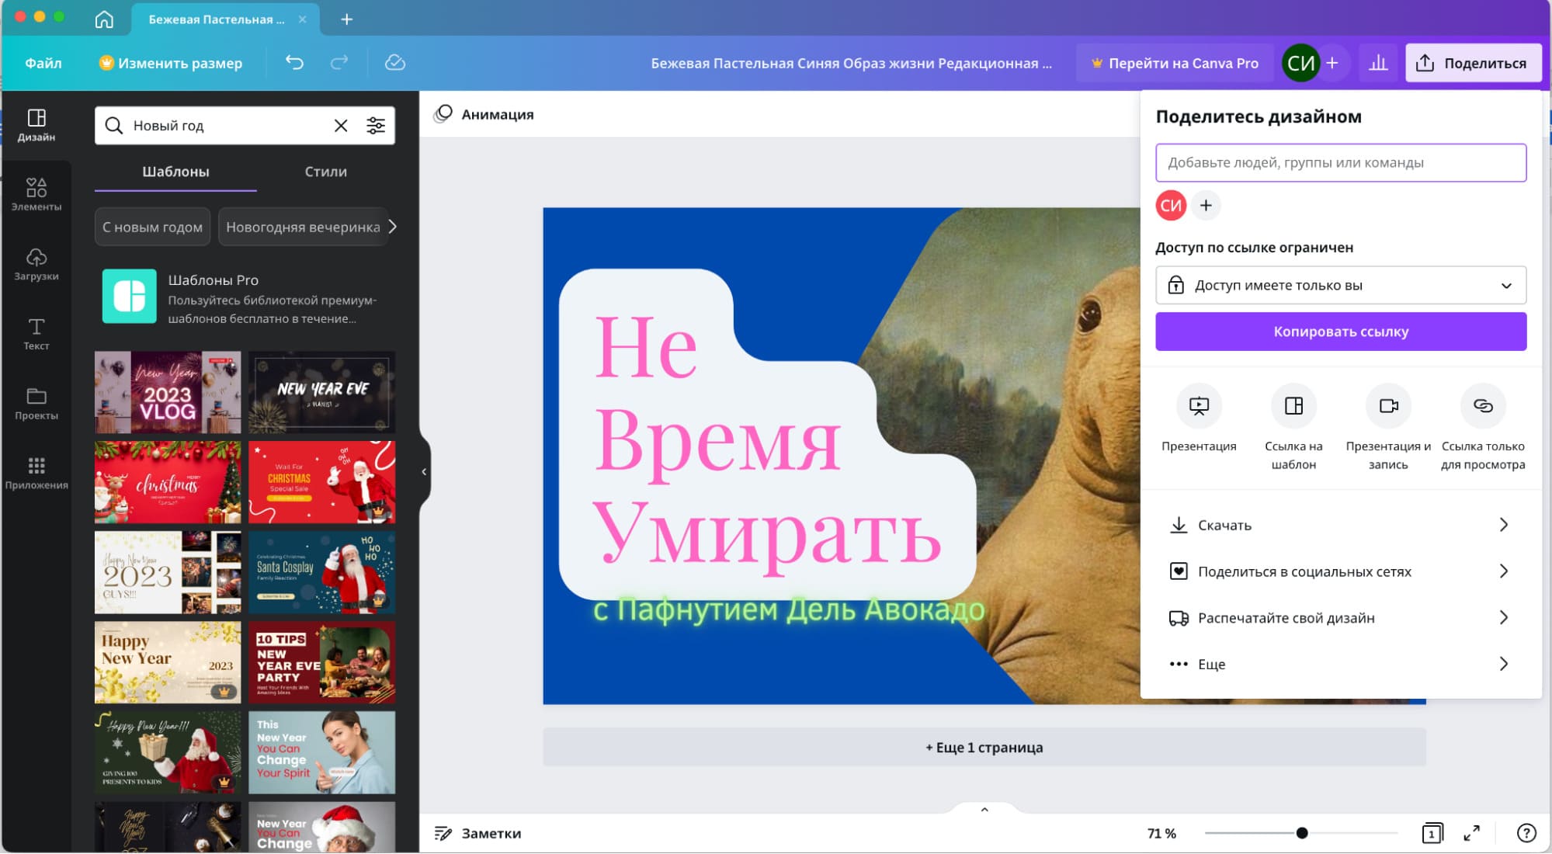Open the grid view page icon
The height and width of the screenshot is (854, 1552).
[x=1432, y=833]
